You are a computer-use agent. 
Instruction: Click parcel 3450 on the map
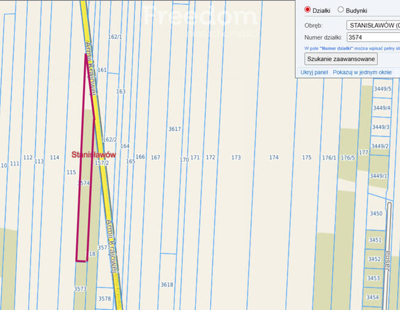coord(376,213)
